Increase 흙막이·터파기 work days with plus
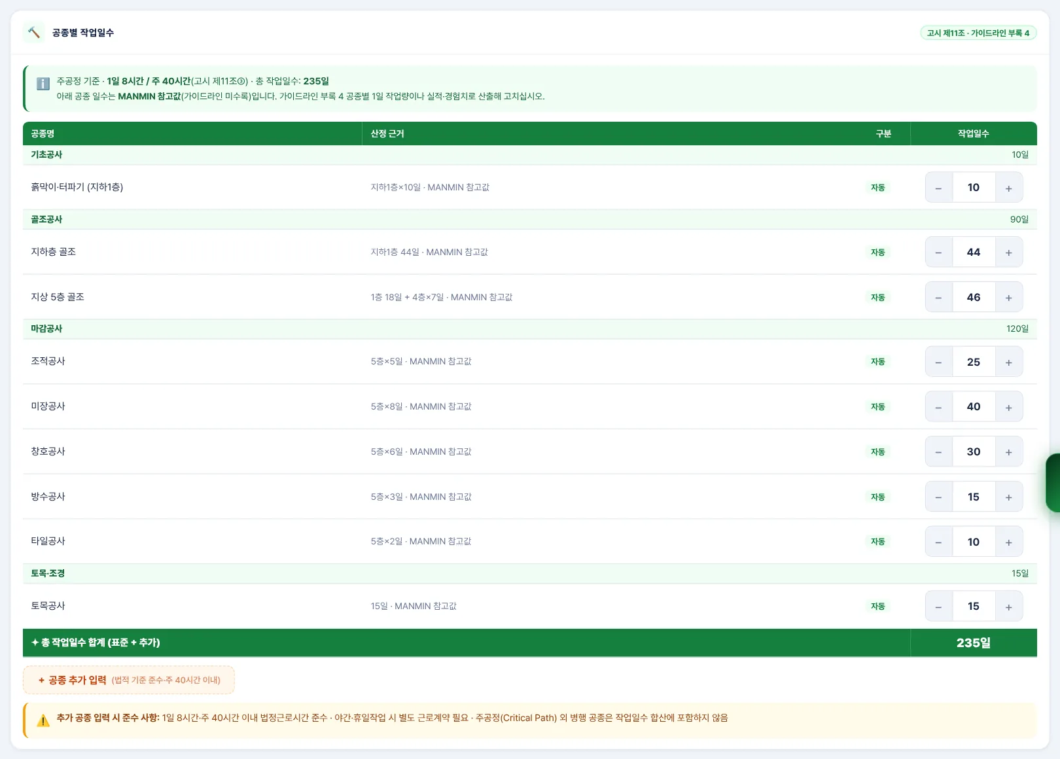Image resolution: width=1060 pixels, height=759 pixels. (x=1009, y=188)
